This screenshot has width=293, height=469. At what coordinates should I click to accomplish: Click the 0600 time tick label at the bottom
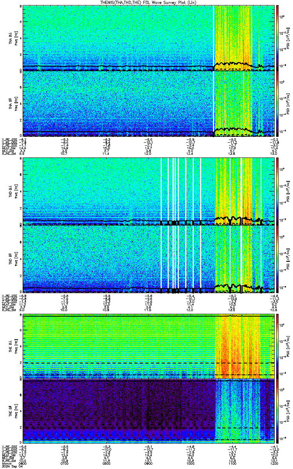[x=23, y=463]
